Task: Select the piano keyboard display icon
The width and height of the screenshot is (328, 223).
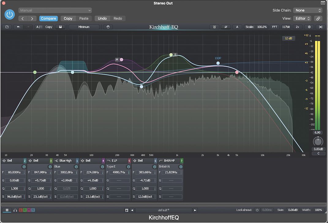Action: point(60,27)
